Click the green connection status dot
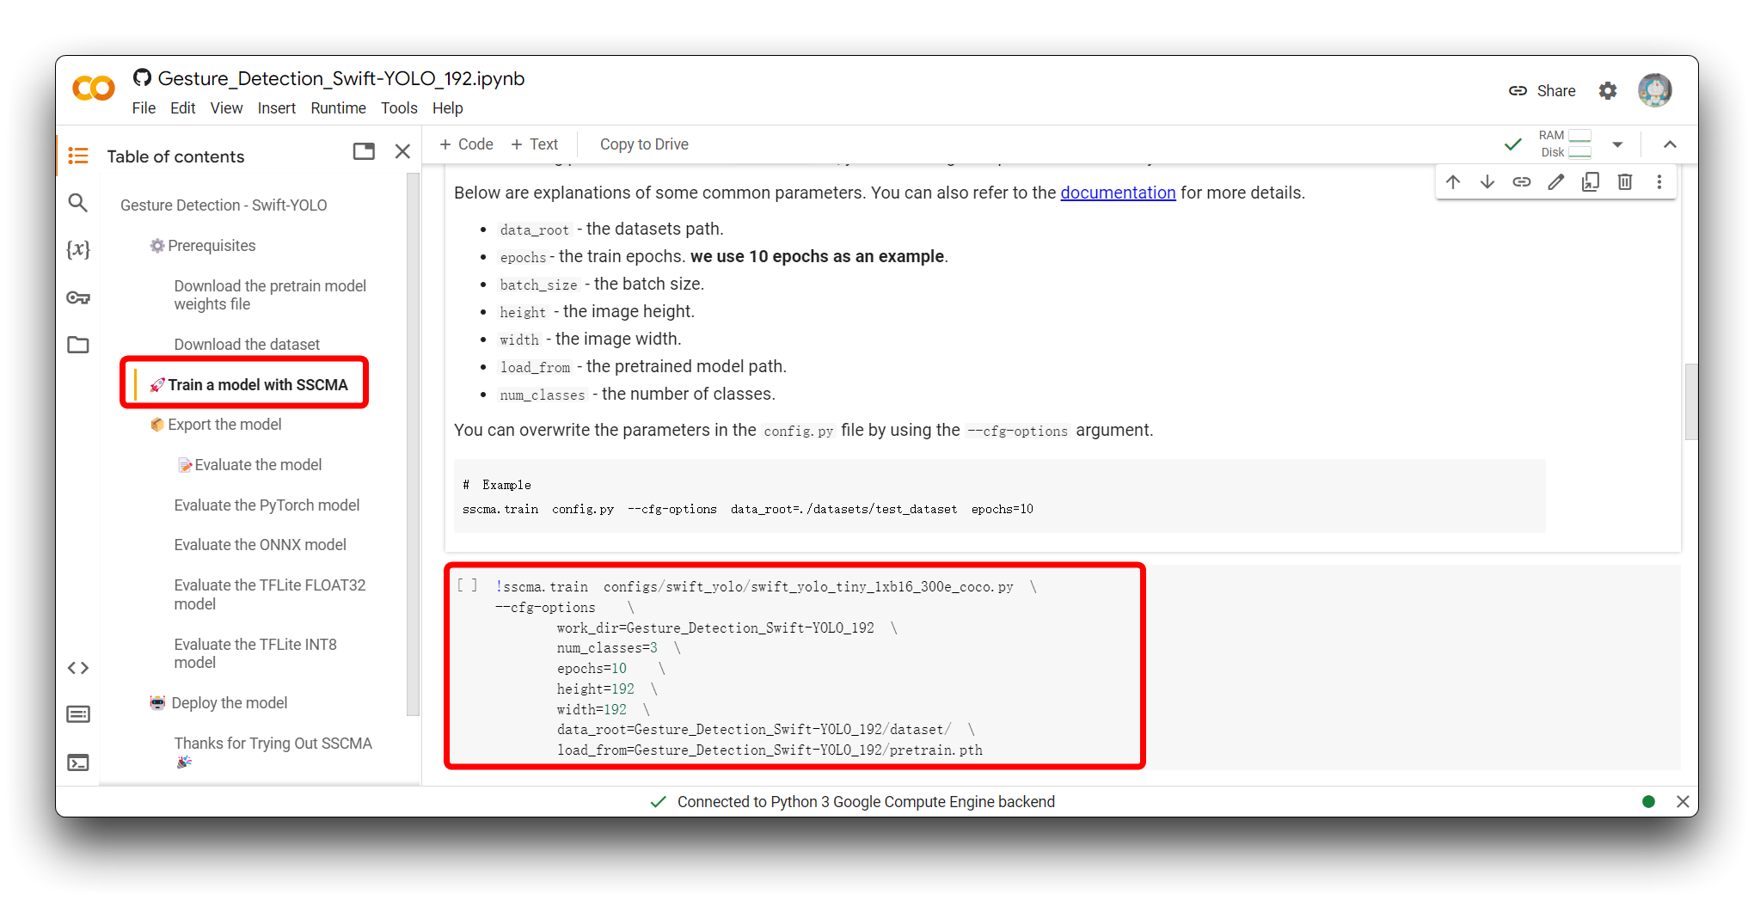 point(1648,801)
